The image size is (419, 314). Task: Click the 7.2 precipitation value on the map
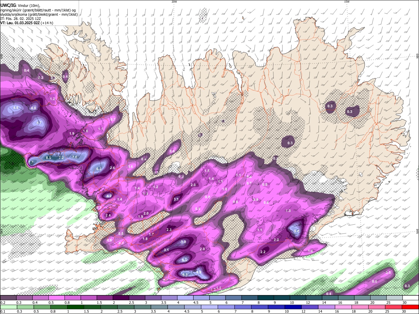point(61,158)
